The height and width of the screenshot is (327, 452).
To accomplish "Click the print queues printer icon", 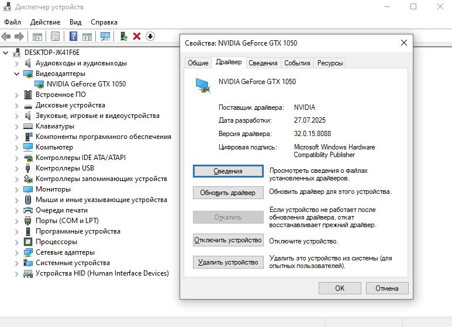I will [x=28, y=210].
